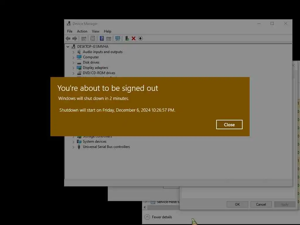Click the monitor icon beside Computer

coord(79,57)
